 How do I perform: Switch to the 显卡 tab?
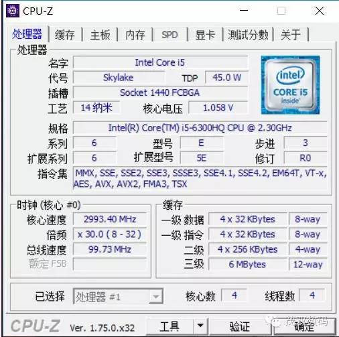pos(205,35)
